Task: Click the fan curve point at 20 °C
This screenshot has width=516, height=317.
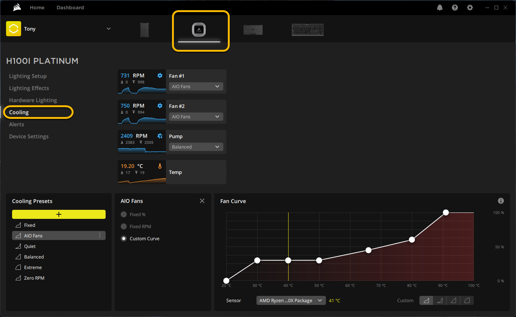Action: coord(226,280)
